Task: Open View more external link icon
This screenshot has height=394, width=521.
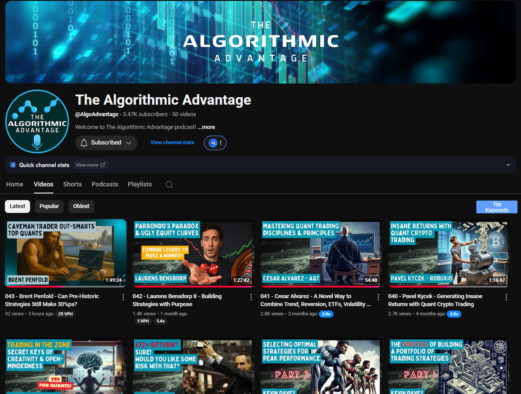Action: 103,165
